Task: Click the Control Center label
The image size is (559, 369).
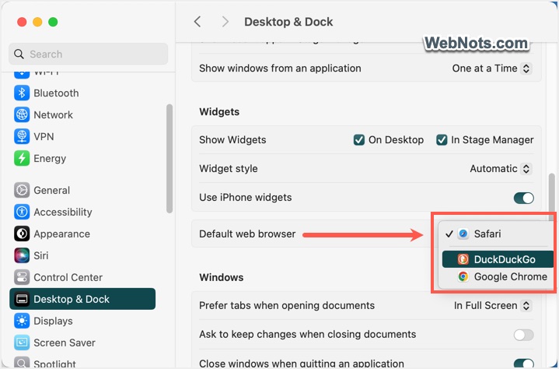Action: coord(68,277)
